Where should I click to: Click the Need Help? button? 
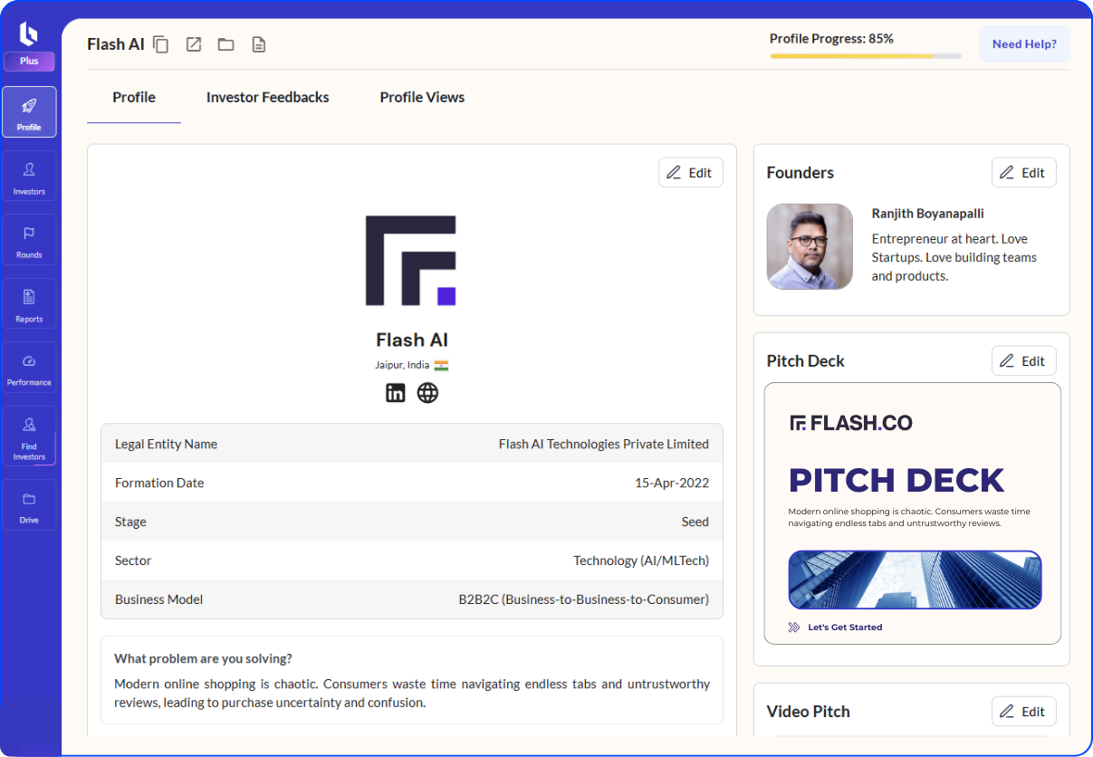[1024, 44]
